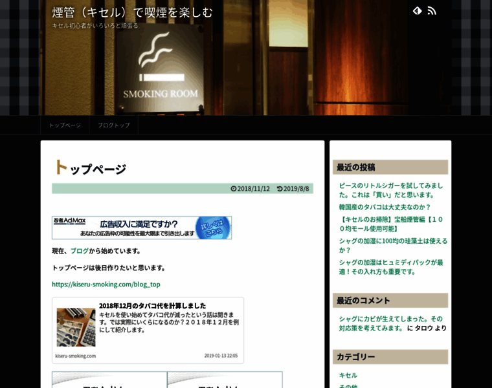Open post 韓国産のタバコは大丈夫なのか？
The image size is (492, 388).
tap(385, 207)
